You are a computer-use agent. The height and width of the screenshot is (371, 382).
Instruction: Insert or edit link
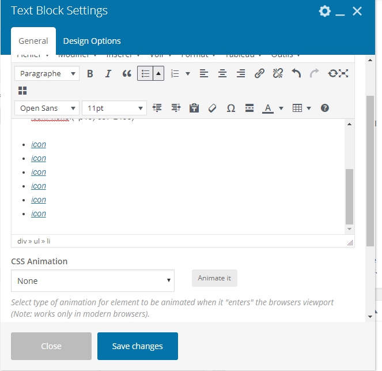pos(259,73)
